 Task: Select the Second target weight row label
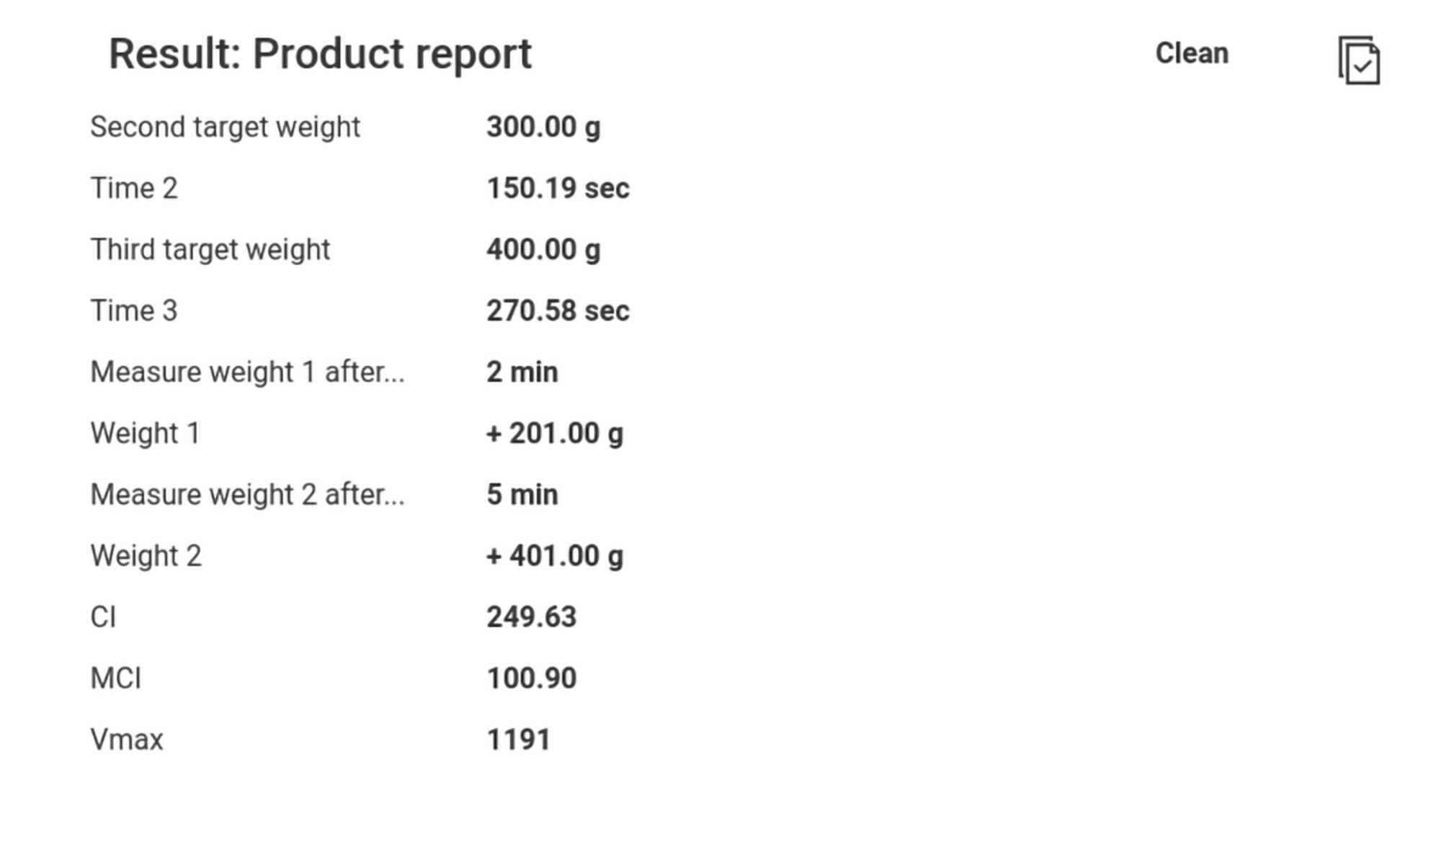[225, 127]
